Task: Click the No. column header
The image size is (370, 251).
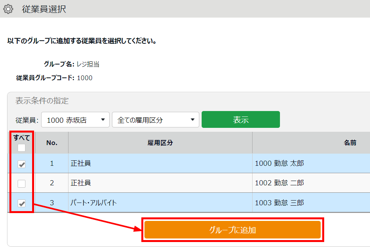Action: point(52,143)
